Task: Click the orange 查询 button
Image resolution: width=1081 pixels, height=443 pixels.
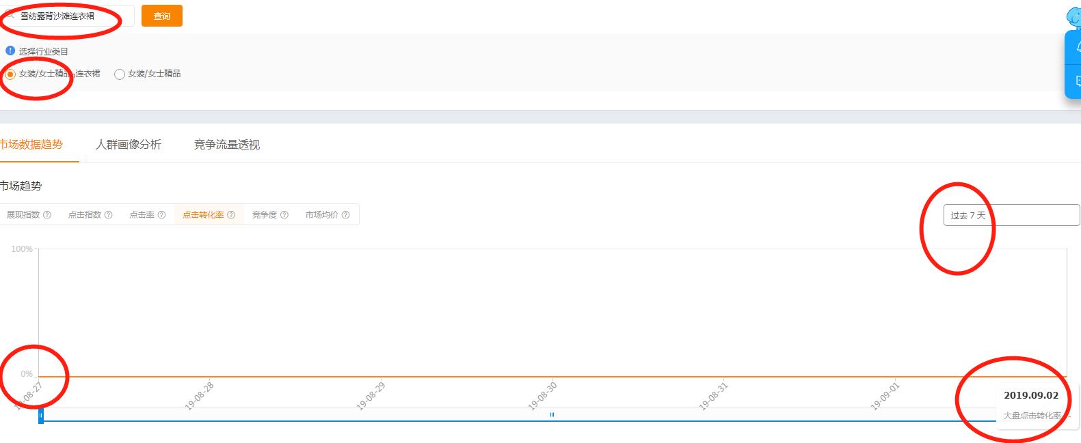Action: point(162,16)
